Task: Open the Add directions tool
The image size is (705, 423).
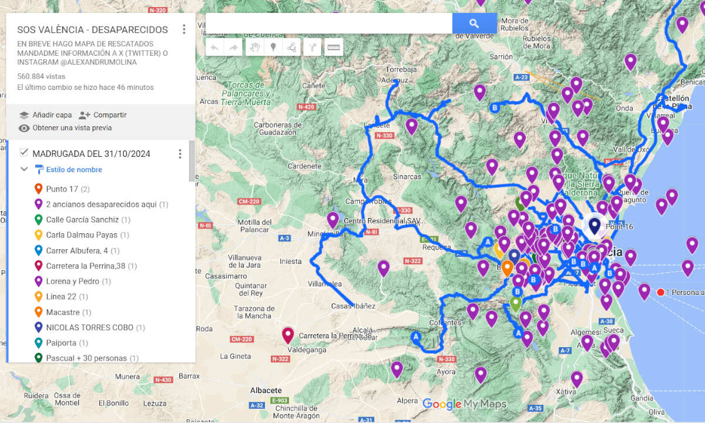Action: (x=312, y=47)
